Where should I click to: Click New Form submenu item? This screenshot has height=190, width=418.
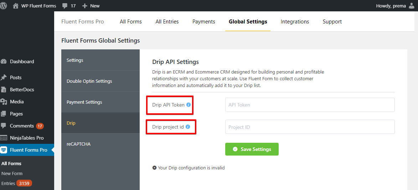[12, 174]
